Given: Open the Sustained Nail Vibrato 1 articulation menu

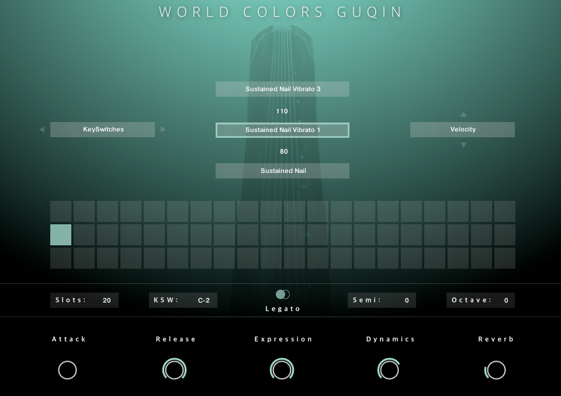Looking at the screenshot, I should pos(282,130).
